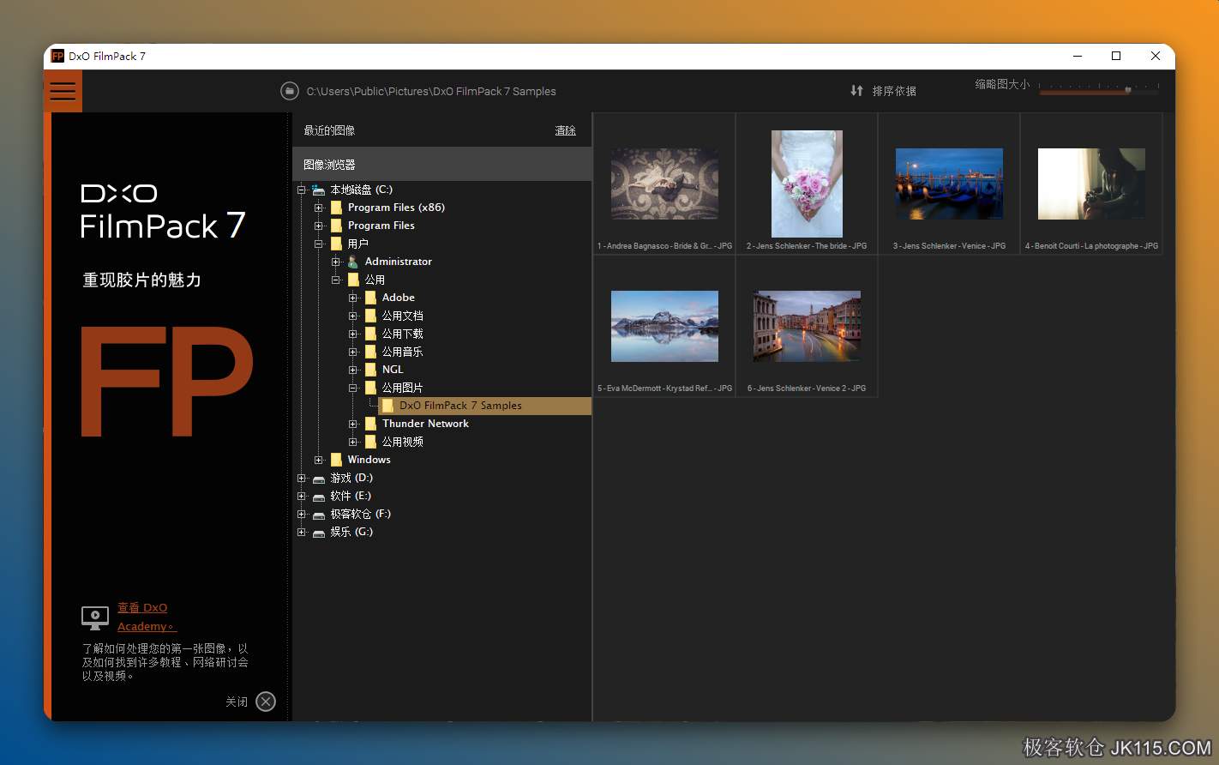Open Jens Schlenker Venice 2 thumbnail
Viewport: 1219px width, 765px height.
point(807,326)
